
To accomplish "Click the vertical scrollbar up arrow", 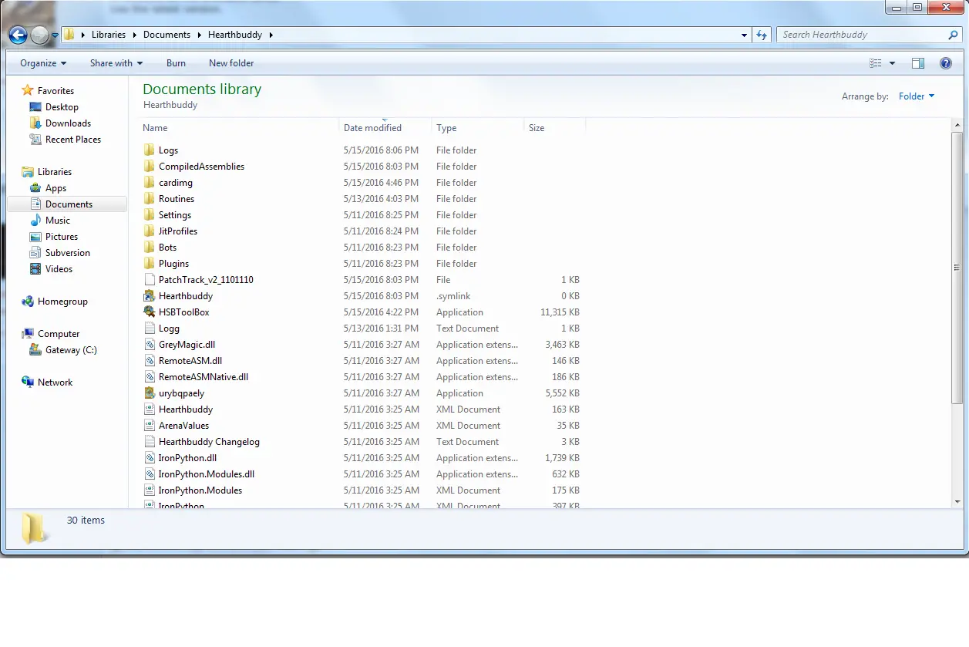I will (957, 126).
